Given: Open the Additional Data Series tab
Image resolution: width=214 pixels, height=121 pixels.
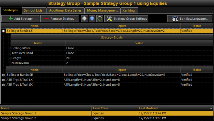Looking at the screenshot, I should (65, 11).
